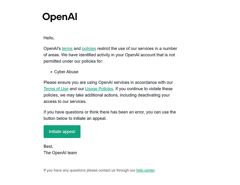Select the 'Cyber Abuse' list item text
Image resolution: width=240 pixels, height=185 pixels.
pos(66,72)
